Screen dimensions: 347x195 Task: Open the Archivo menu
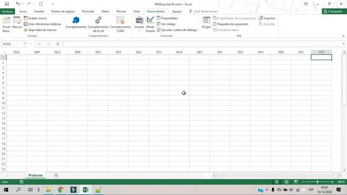tap(8, 11)
